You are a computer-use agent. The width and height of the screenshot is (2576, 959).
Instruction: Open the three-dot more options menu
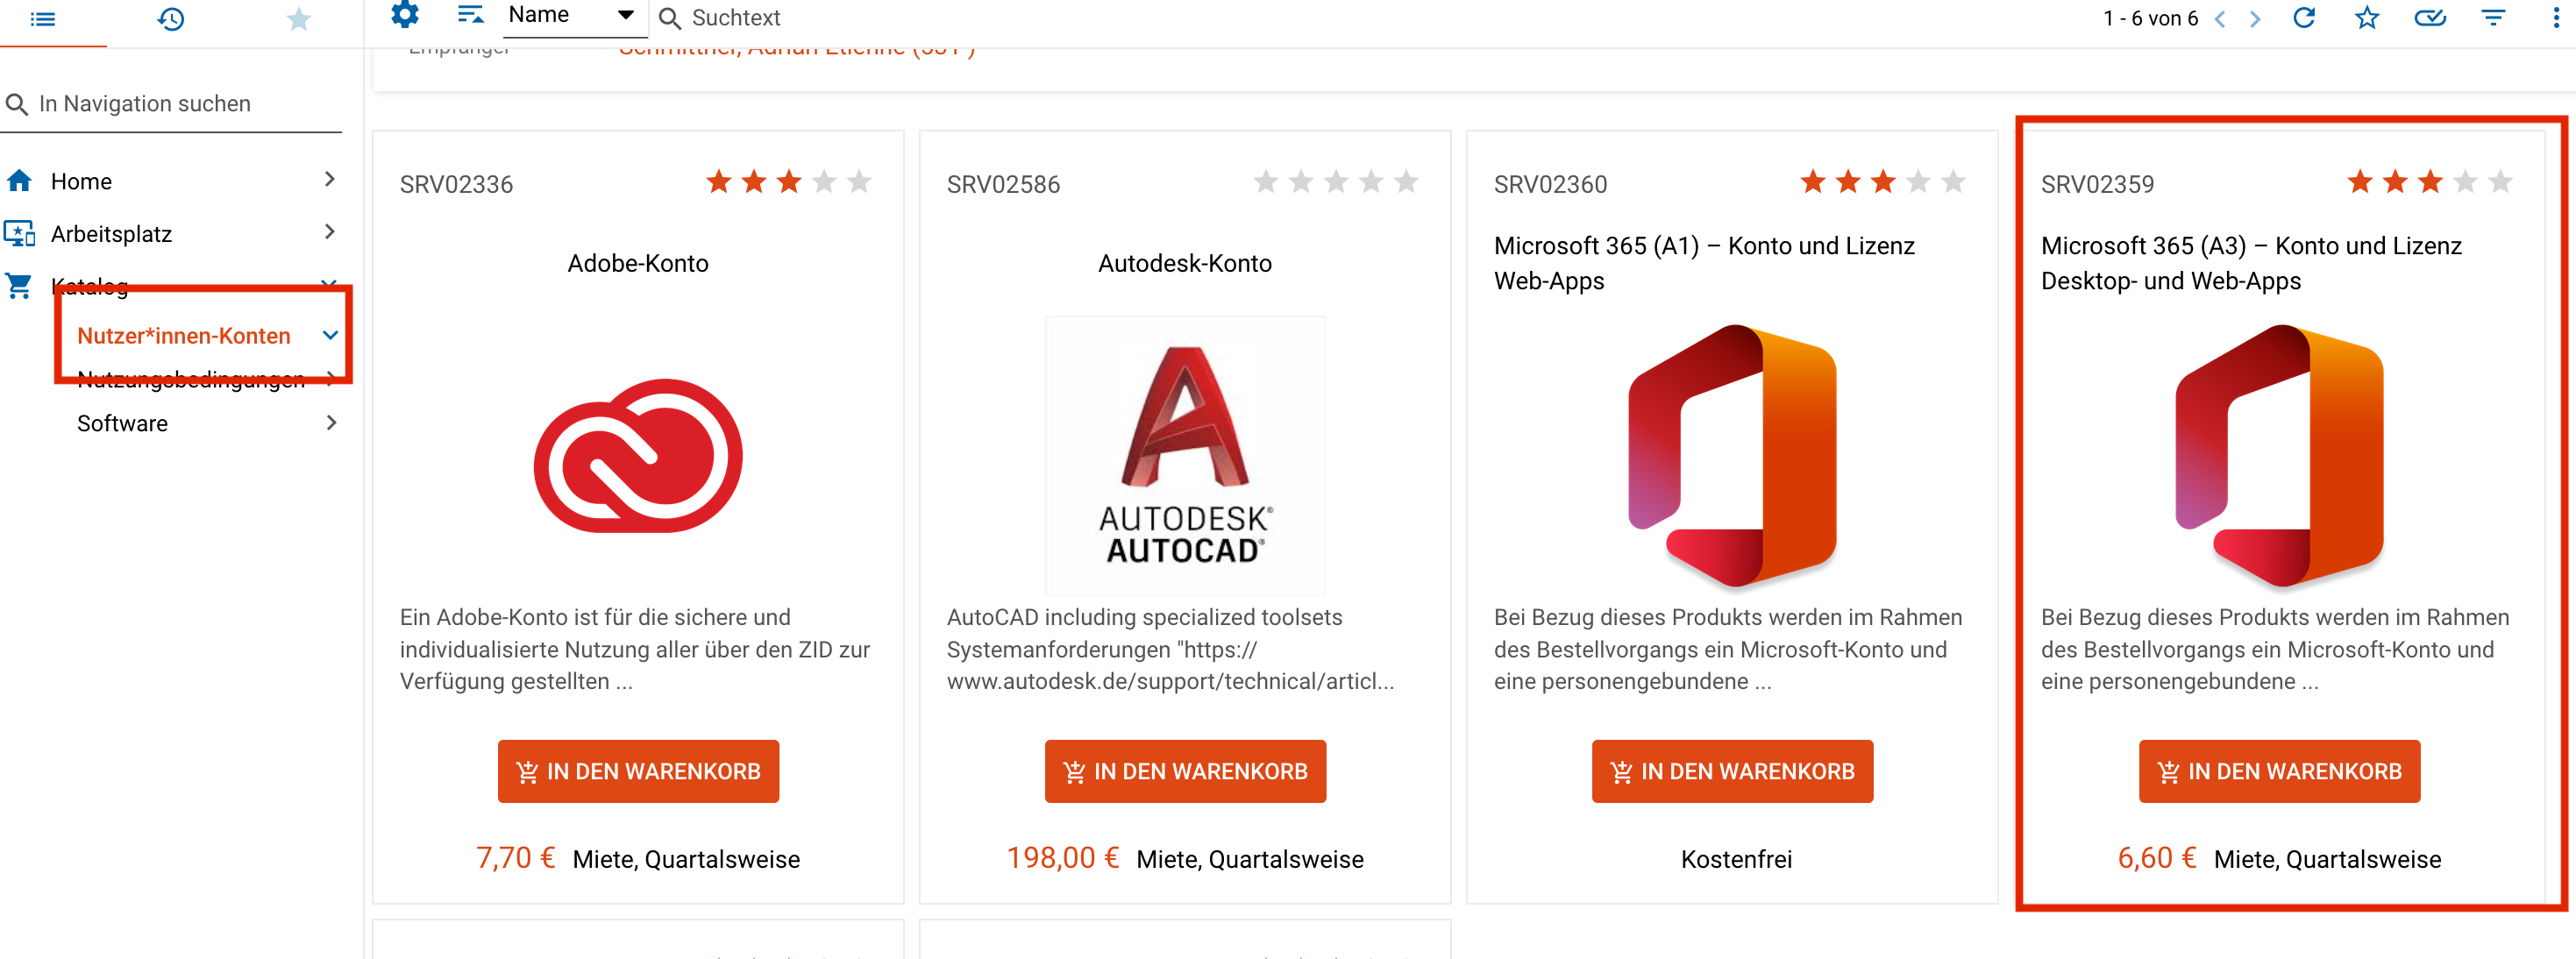tap(2555, 18)
